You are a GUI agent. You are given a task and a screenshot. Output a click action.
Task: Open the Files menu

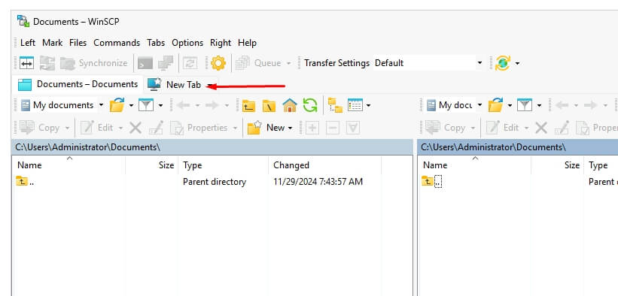(78, 43)
